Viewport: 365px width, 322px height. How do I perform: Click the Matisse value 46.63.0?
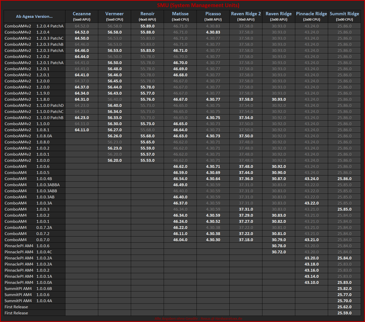coord(180,136)
